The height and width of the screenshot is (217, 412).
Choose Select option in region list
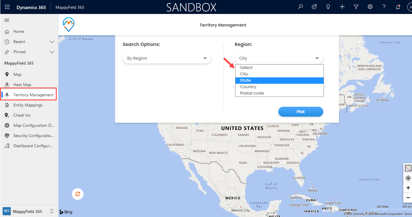click(279, 67)
